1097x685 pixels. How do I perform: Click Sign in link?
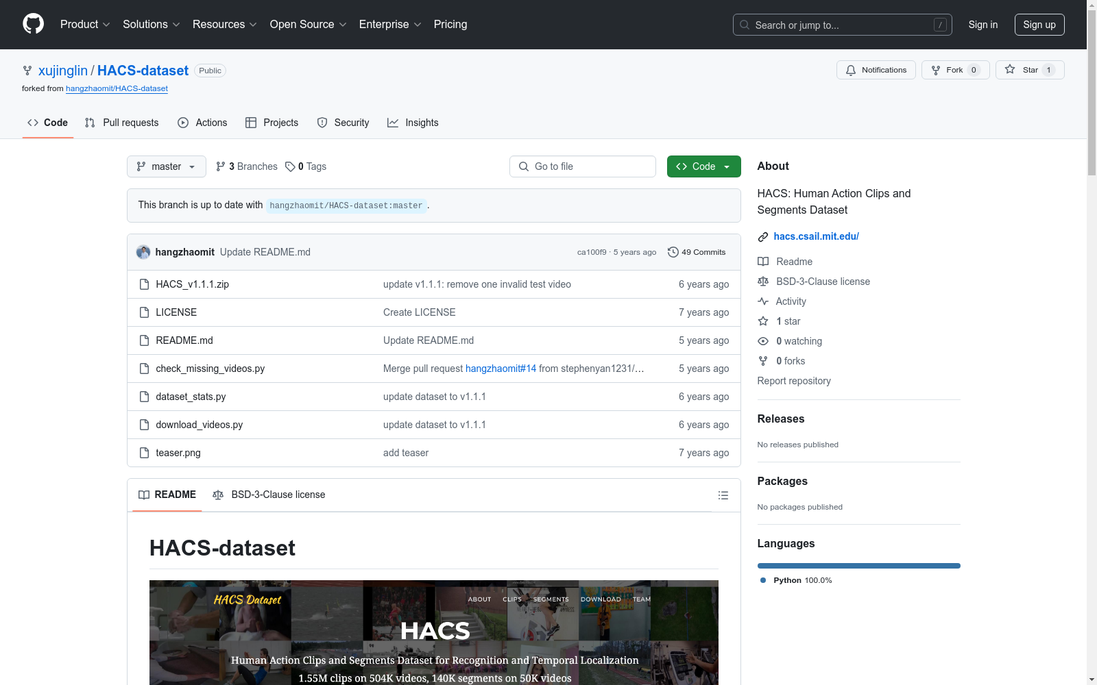click(983, 25)
